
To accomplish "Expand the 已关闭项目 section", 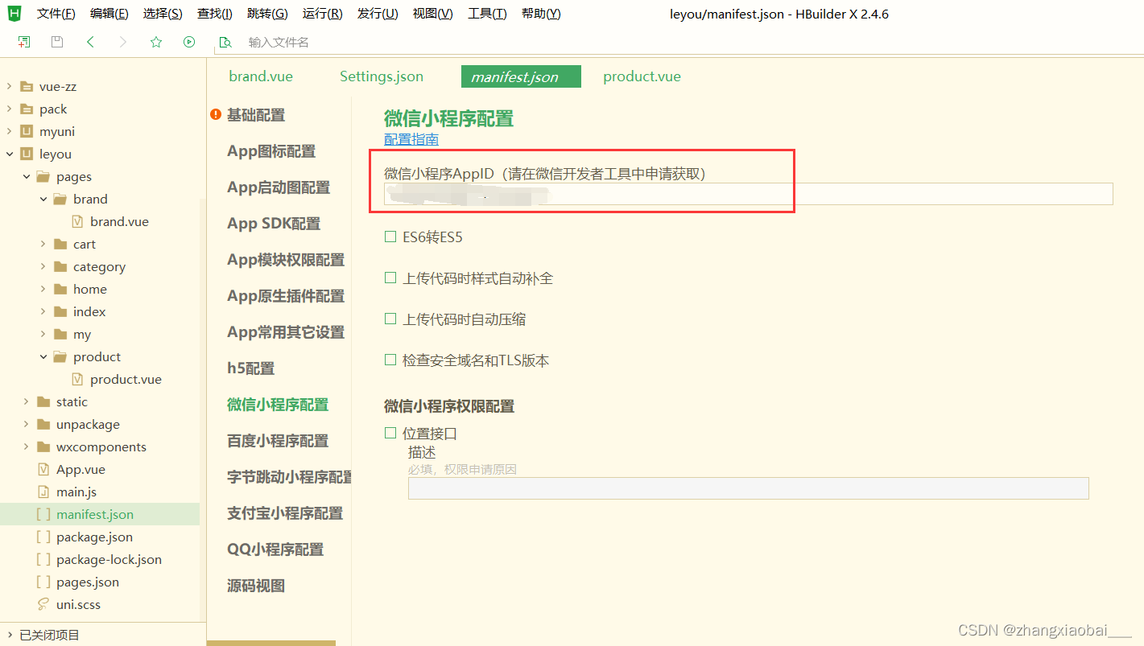I will [x=9, y=635].
